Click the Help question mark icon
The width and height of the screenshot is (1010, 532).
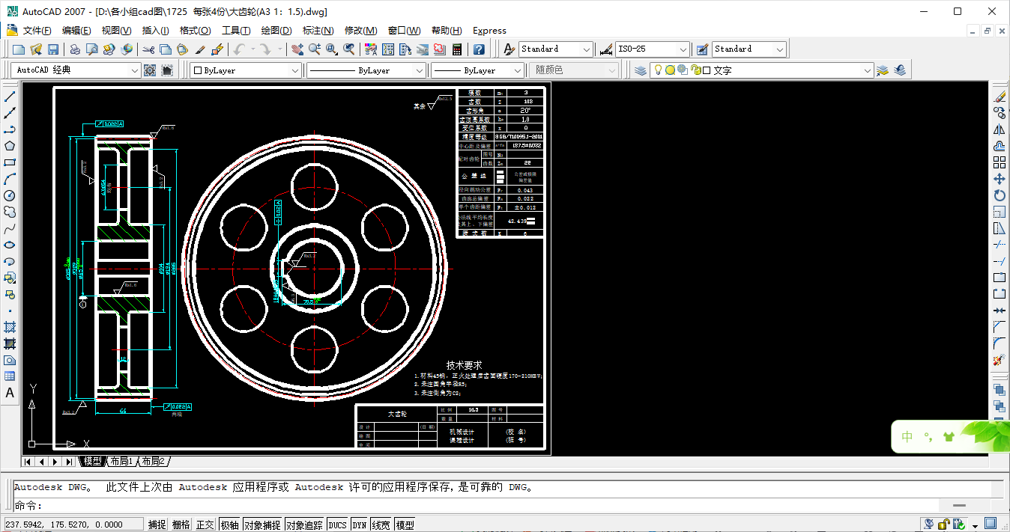[x=479, y=49]
